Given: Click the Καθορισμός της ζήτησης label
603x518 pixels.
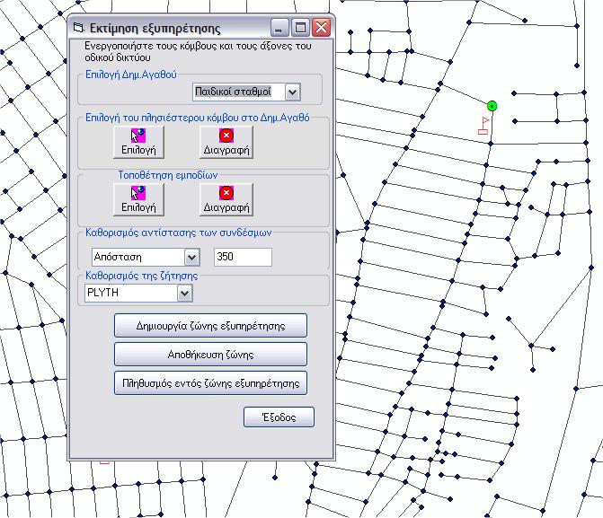Looking at the screenshot, I should click(x=141, y=276).
